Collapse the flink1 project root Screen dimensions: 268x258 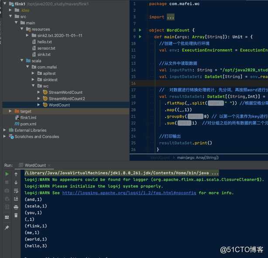point(5,3)
